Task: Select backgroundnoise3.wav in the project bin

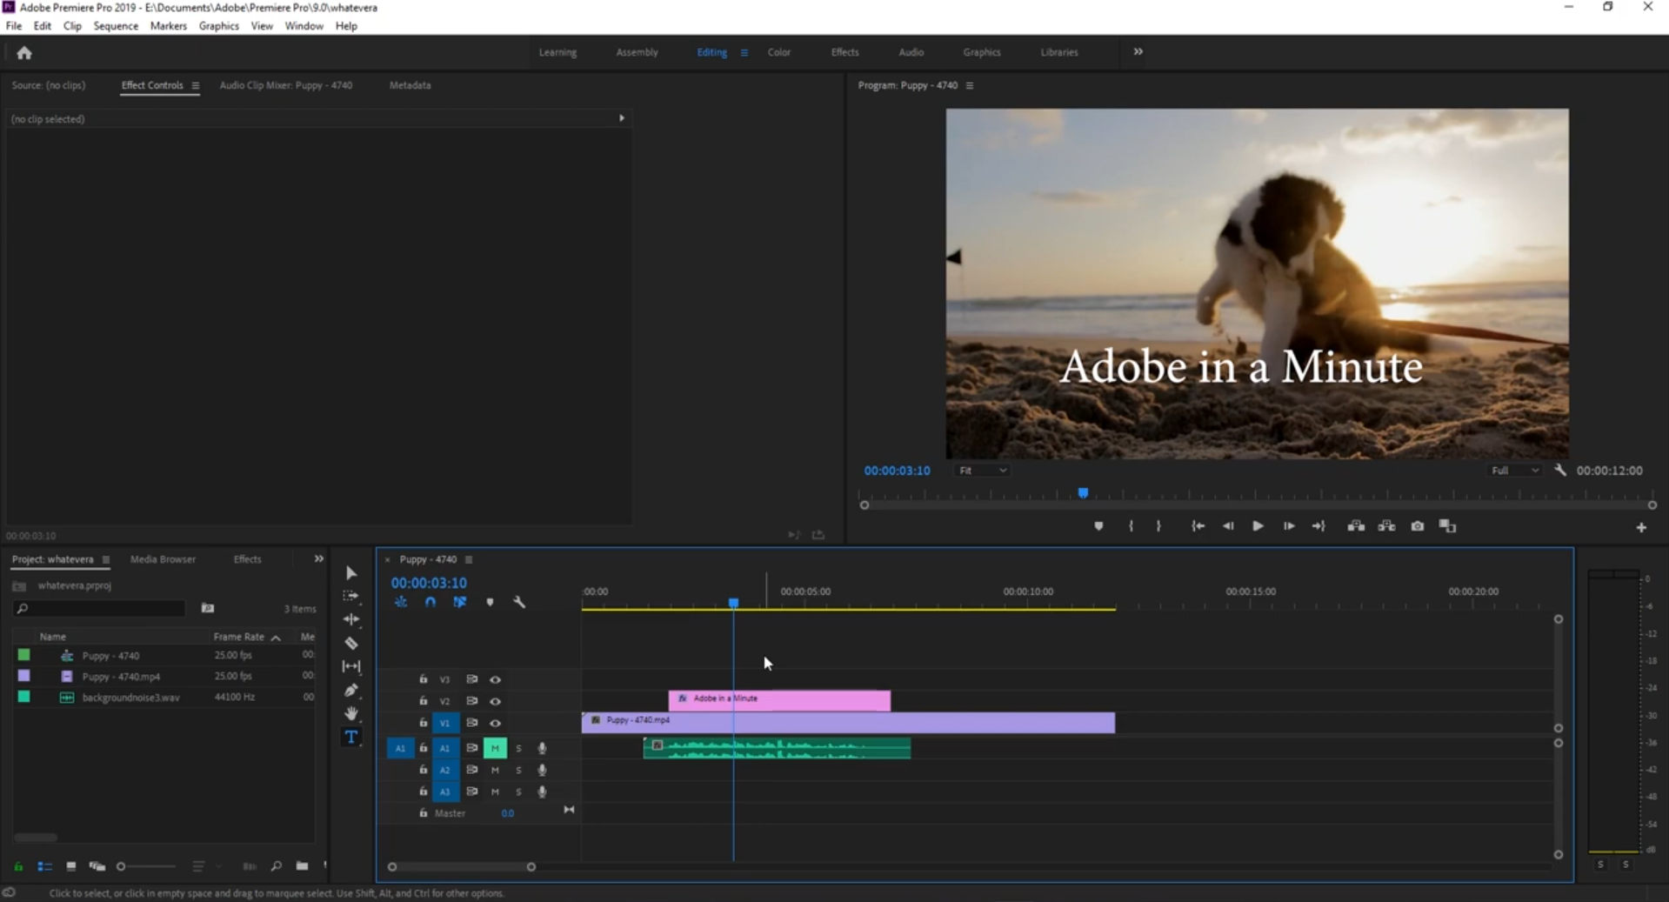Action: click(x=130, y=698)
